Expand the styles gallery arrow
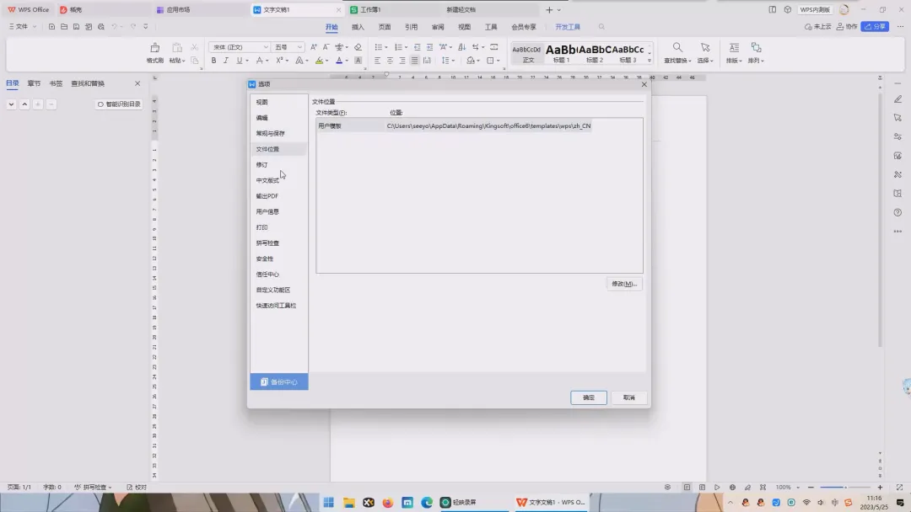The image size is (911, 512). [x=649, y=60]
